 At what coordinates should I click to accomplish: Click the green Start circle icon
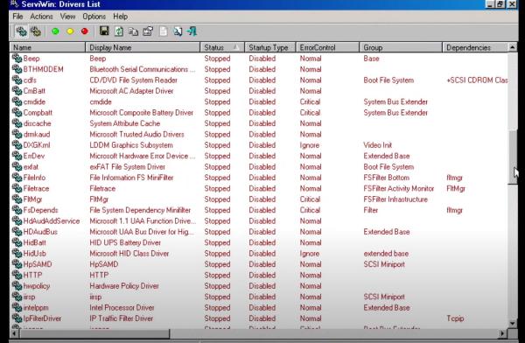(56, 31)
